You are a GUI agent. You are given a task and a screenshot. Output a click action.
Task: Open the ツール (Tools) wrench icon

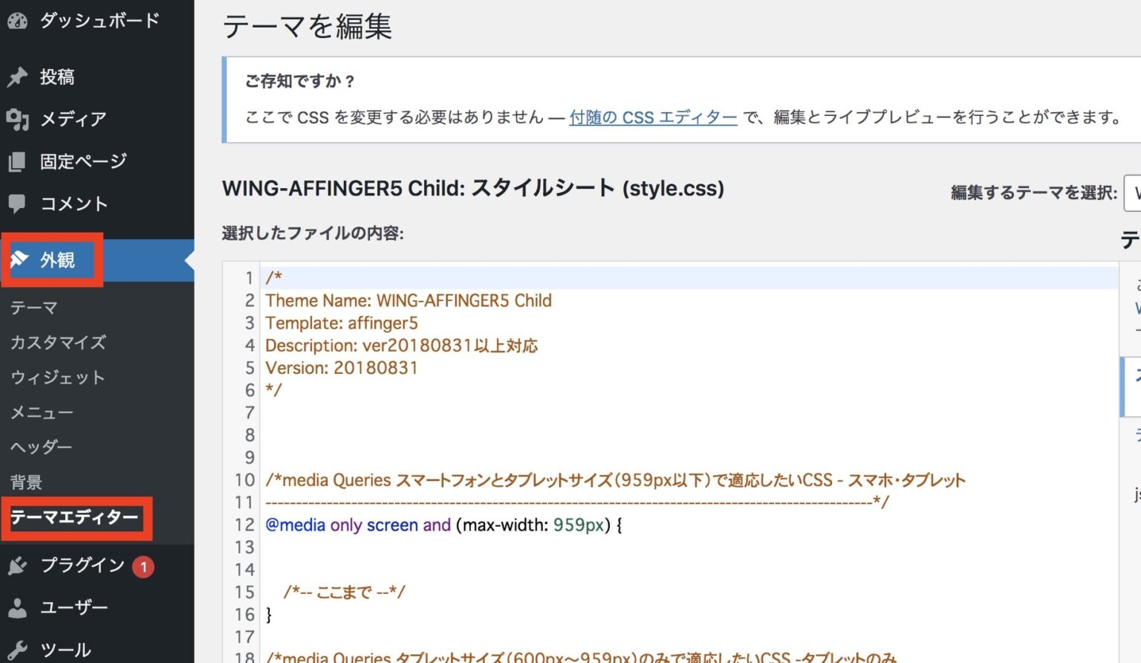click(x=19, y=648)
